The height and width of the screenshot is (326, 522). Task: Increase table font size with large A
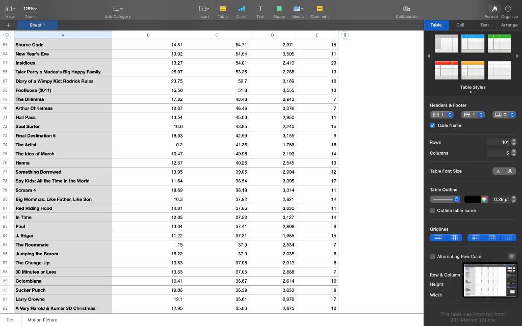click(510, 171)
